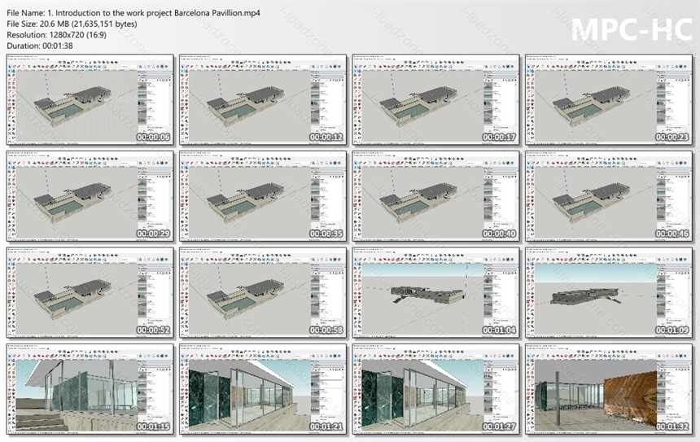
Task: Open the frame stamped 00:00:12
Action: click(263, 99)
